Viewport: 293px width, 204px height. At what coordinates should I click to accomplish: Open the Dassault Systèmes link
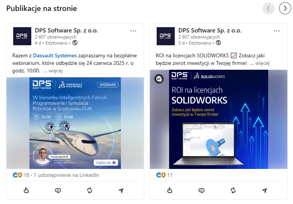(x=55, y=55)
